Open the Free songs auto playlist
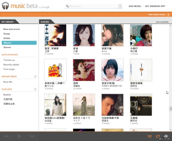The image size is (172, 141). tap(9, 69)
